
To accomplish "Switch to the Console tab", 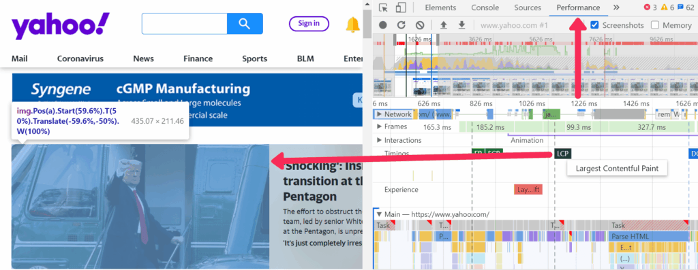I will pyautogui.click(x=485, y=7).
